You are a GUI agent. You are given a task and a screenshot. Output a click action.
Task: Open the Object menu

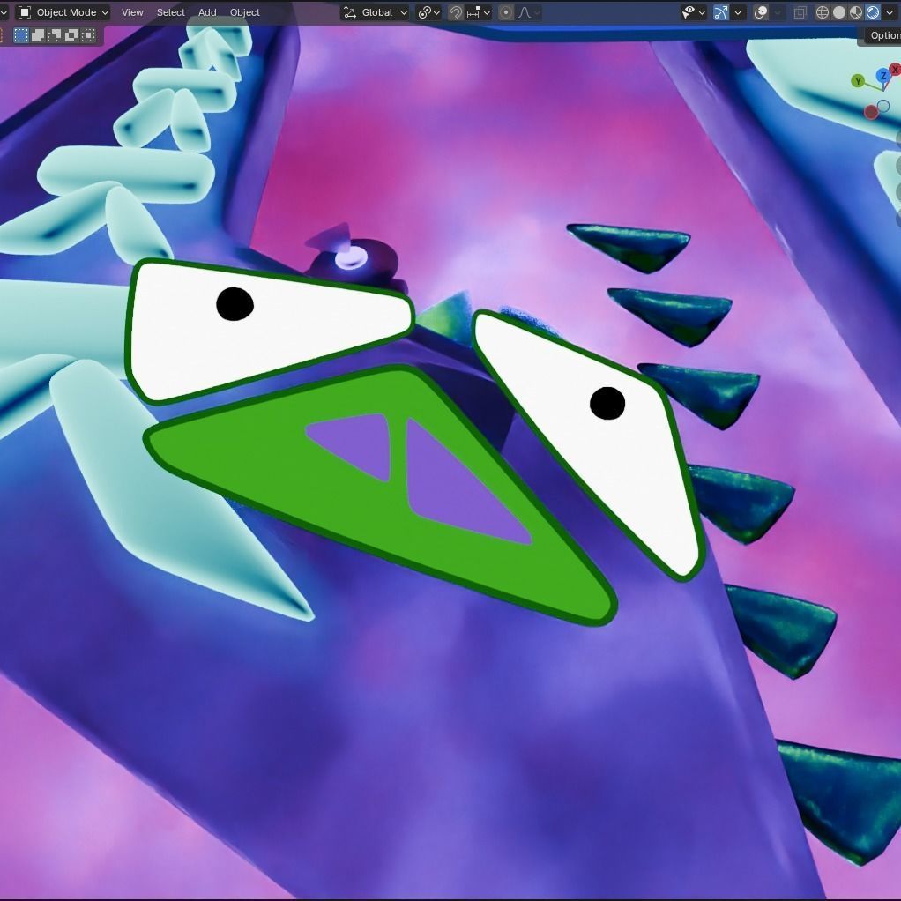click(245, 12)
